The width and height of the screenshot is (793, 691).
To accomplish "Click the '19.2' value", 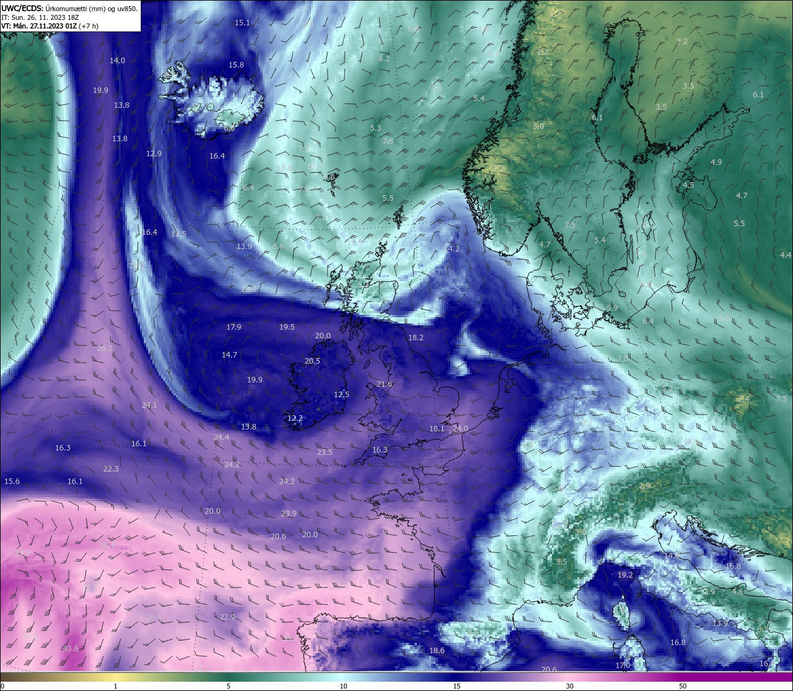I will [x=625, y=575].
